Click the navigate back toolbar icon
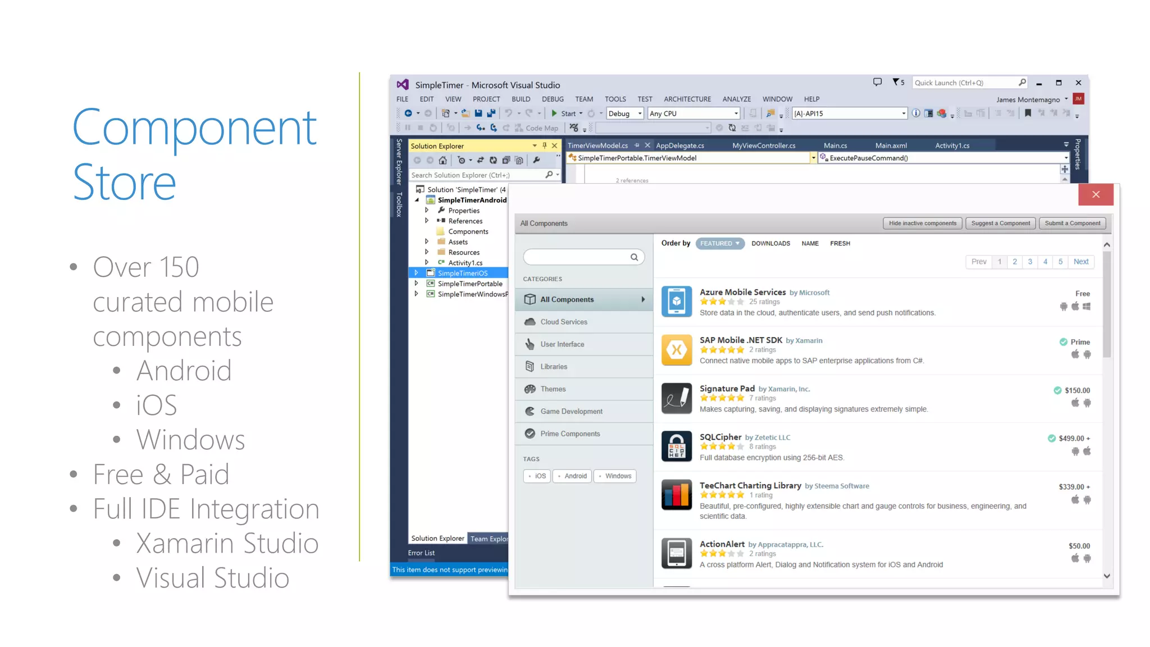The image size is (1150, 647). point(408,113)
